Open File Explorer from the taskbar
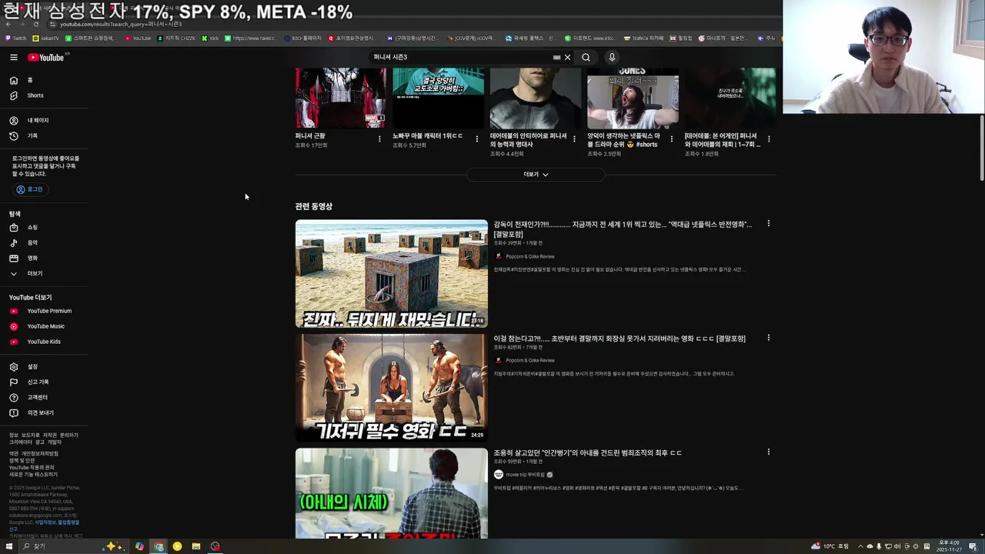 (196, 546)
